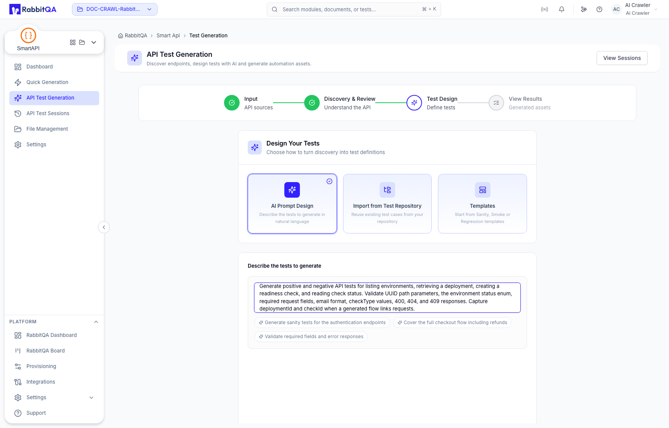Open the module grid view icon
The width and height of the screenshot is (669, 428).
pos(73,42)
